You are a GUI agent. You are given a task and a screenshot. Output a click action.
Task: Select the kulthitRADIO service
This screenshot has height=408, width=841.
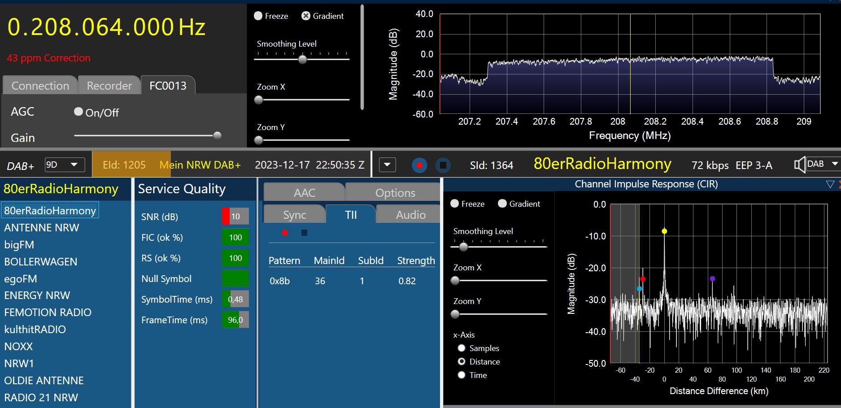click(x=35, y=330)
